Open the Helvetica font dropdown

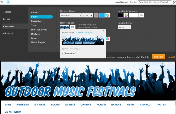pos(71,16)
